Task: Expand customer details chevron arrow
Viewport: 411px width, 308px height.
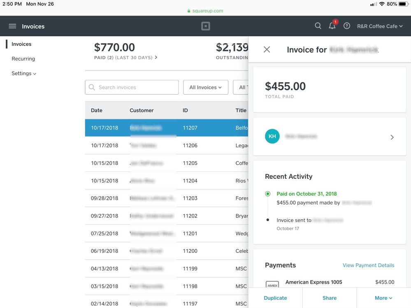Action: click(x=392, y=137)
